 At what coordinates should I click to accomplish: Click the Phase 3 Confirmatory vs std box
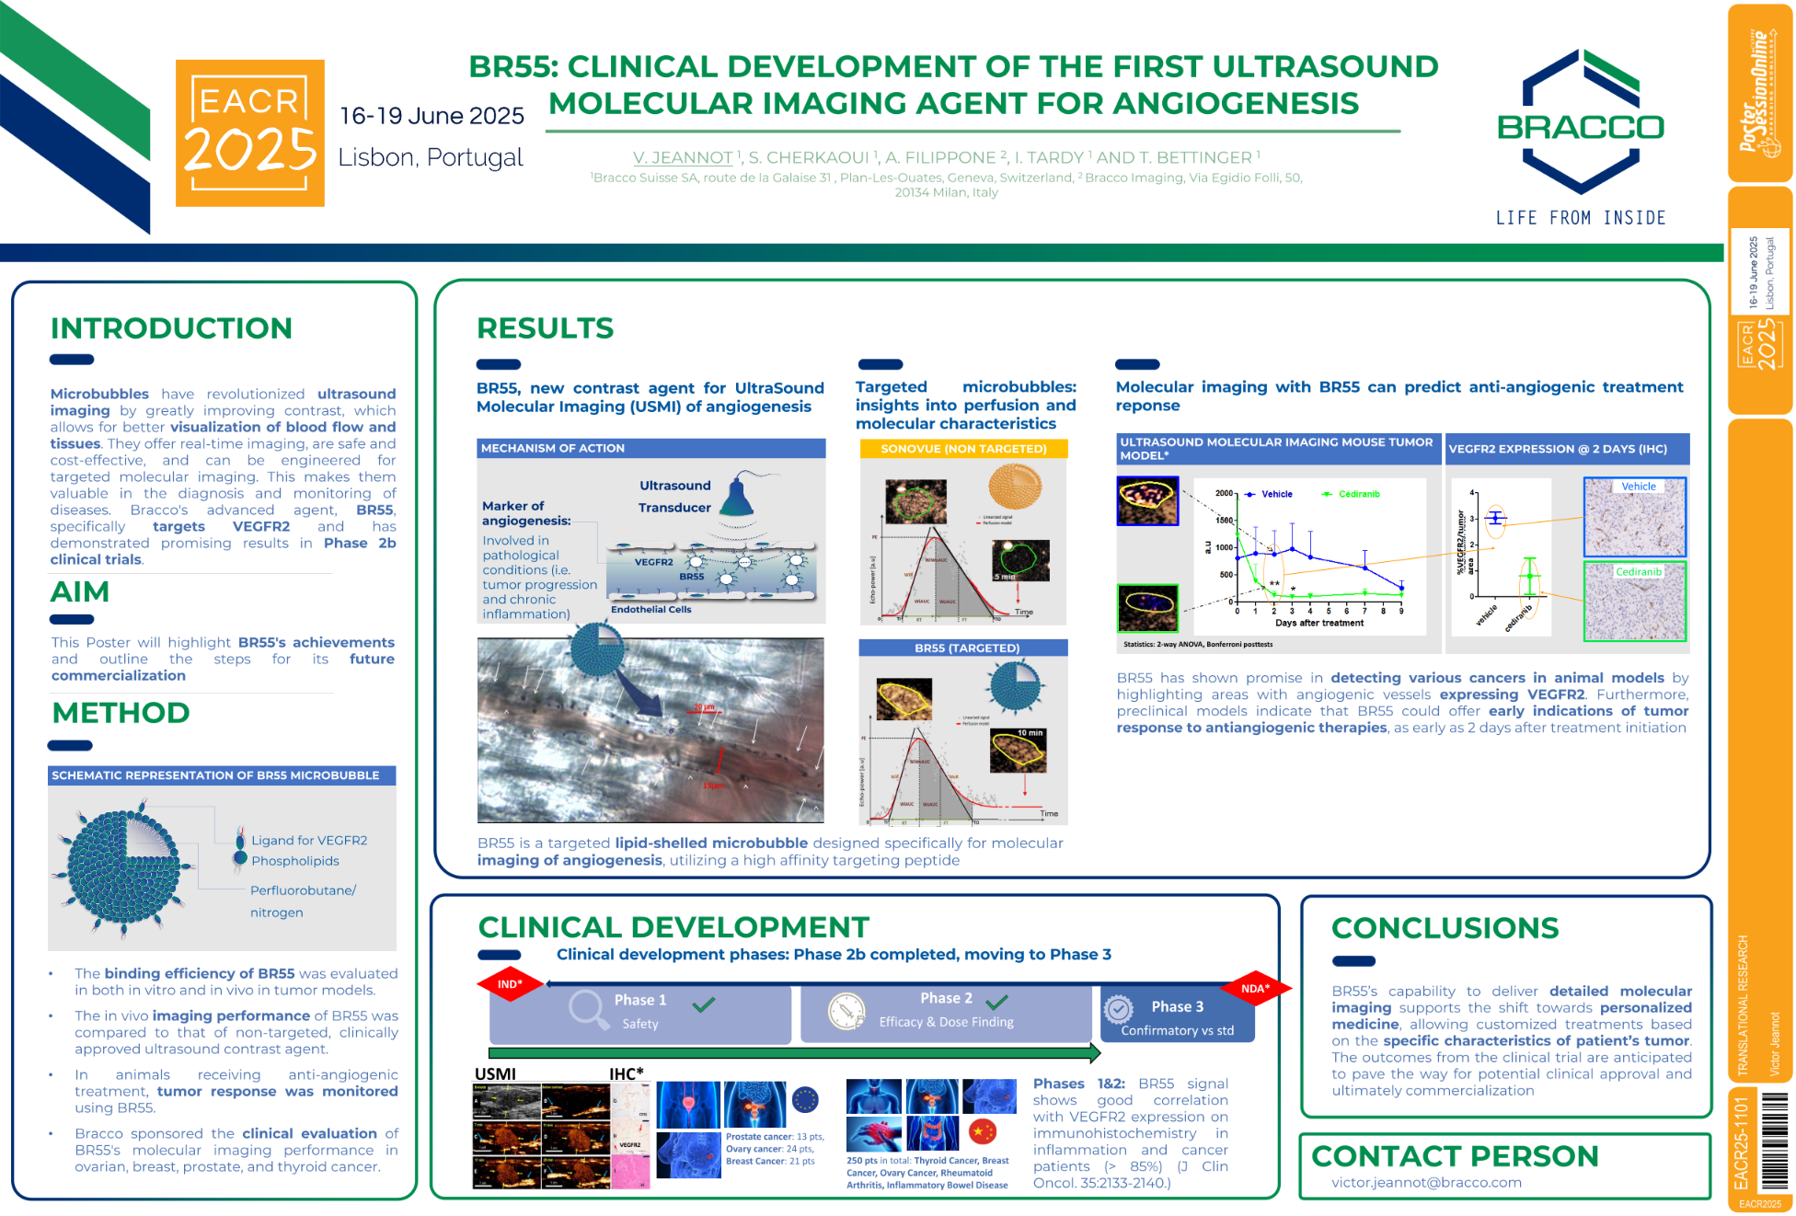coord(1177,1015)
